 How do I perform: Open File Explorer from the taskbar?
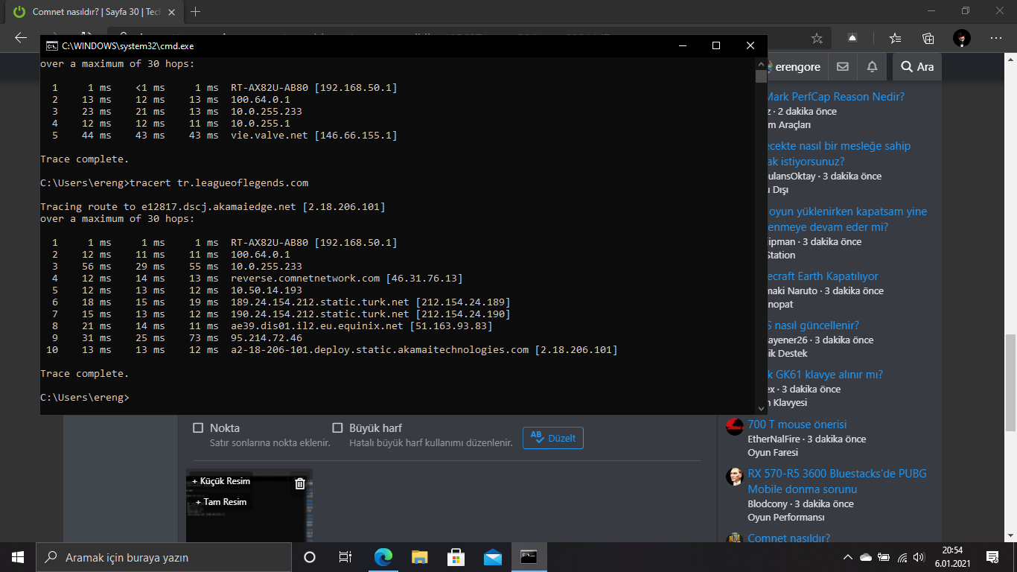click(420, 557)
